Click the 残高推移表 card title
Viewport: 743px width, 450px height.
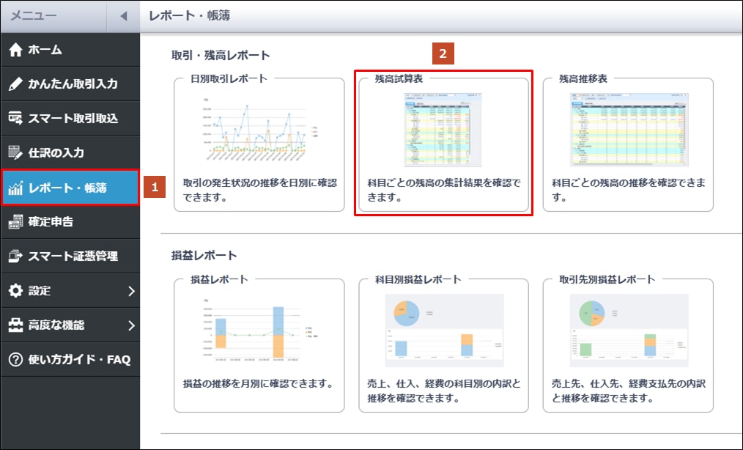coord(583,78)
